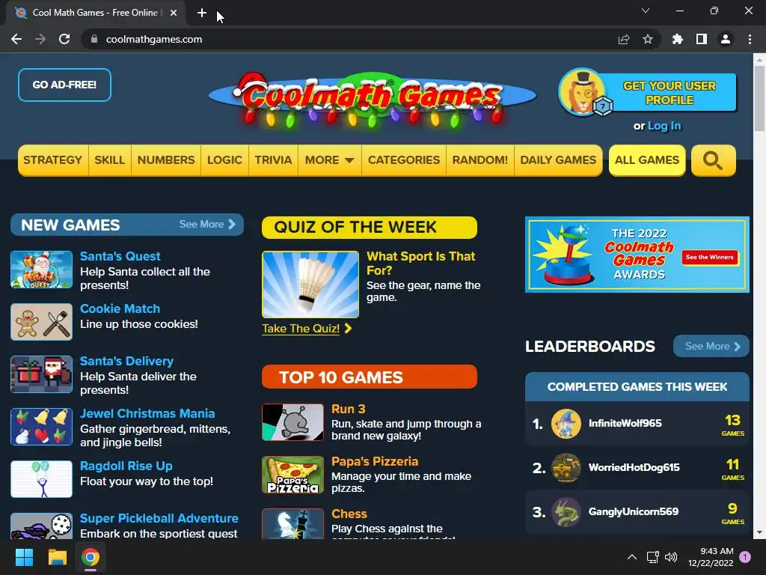Open the Chrome extensions puzzle icon
Viewport: 766px width, 575px height.
pyautogui.click(x=677, y=39)
